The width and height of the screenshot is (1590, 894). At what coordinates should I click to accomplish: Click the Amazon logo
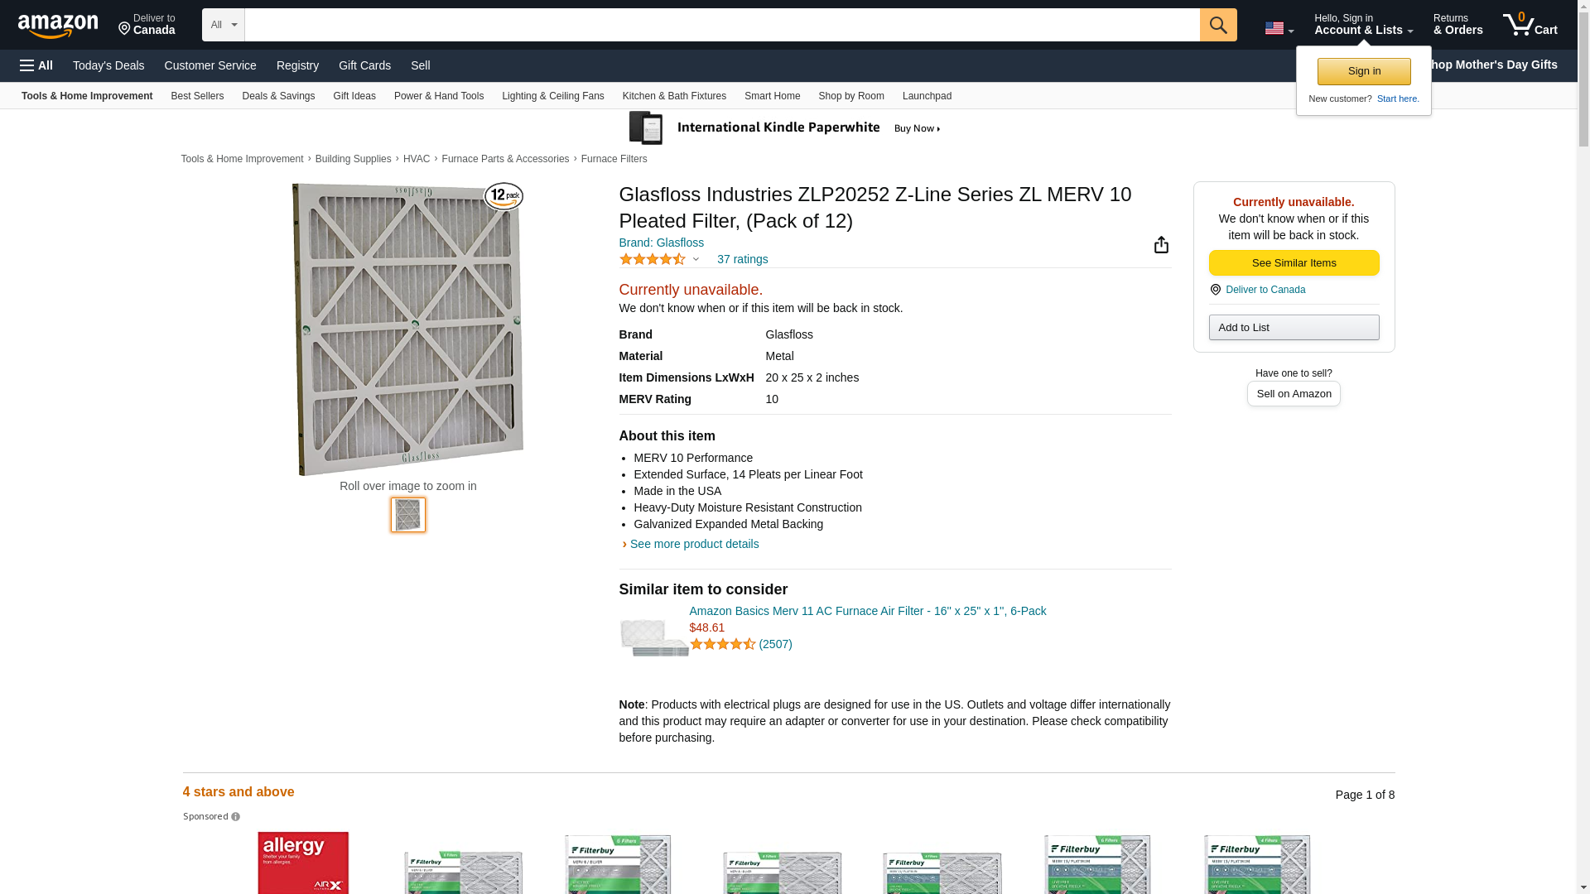[x=58, y=26]
